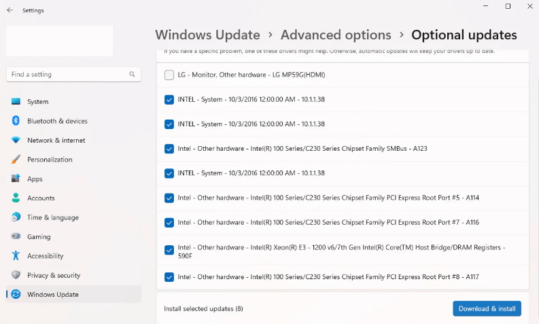Select the Privacy shield icon

click(16, 275)
